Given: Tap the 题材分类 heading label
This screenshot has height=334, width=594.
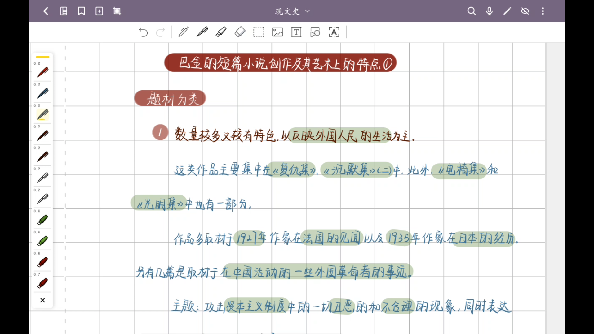Looking at the screenshot, I should point(170,98).
